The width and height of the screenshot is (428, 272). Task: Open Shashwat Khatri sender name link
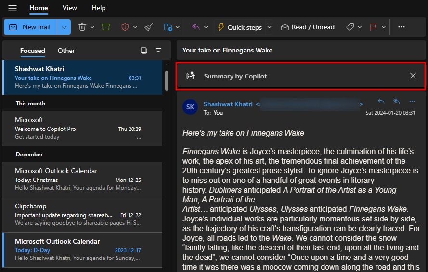[228, 104]
